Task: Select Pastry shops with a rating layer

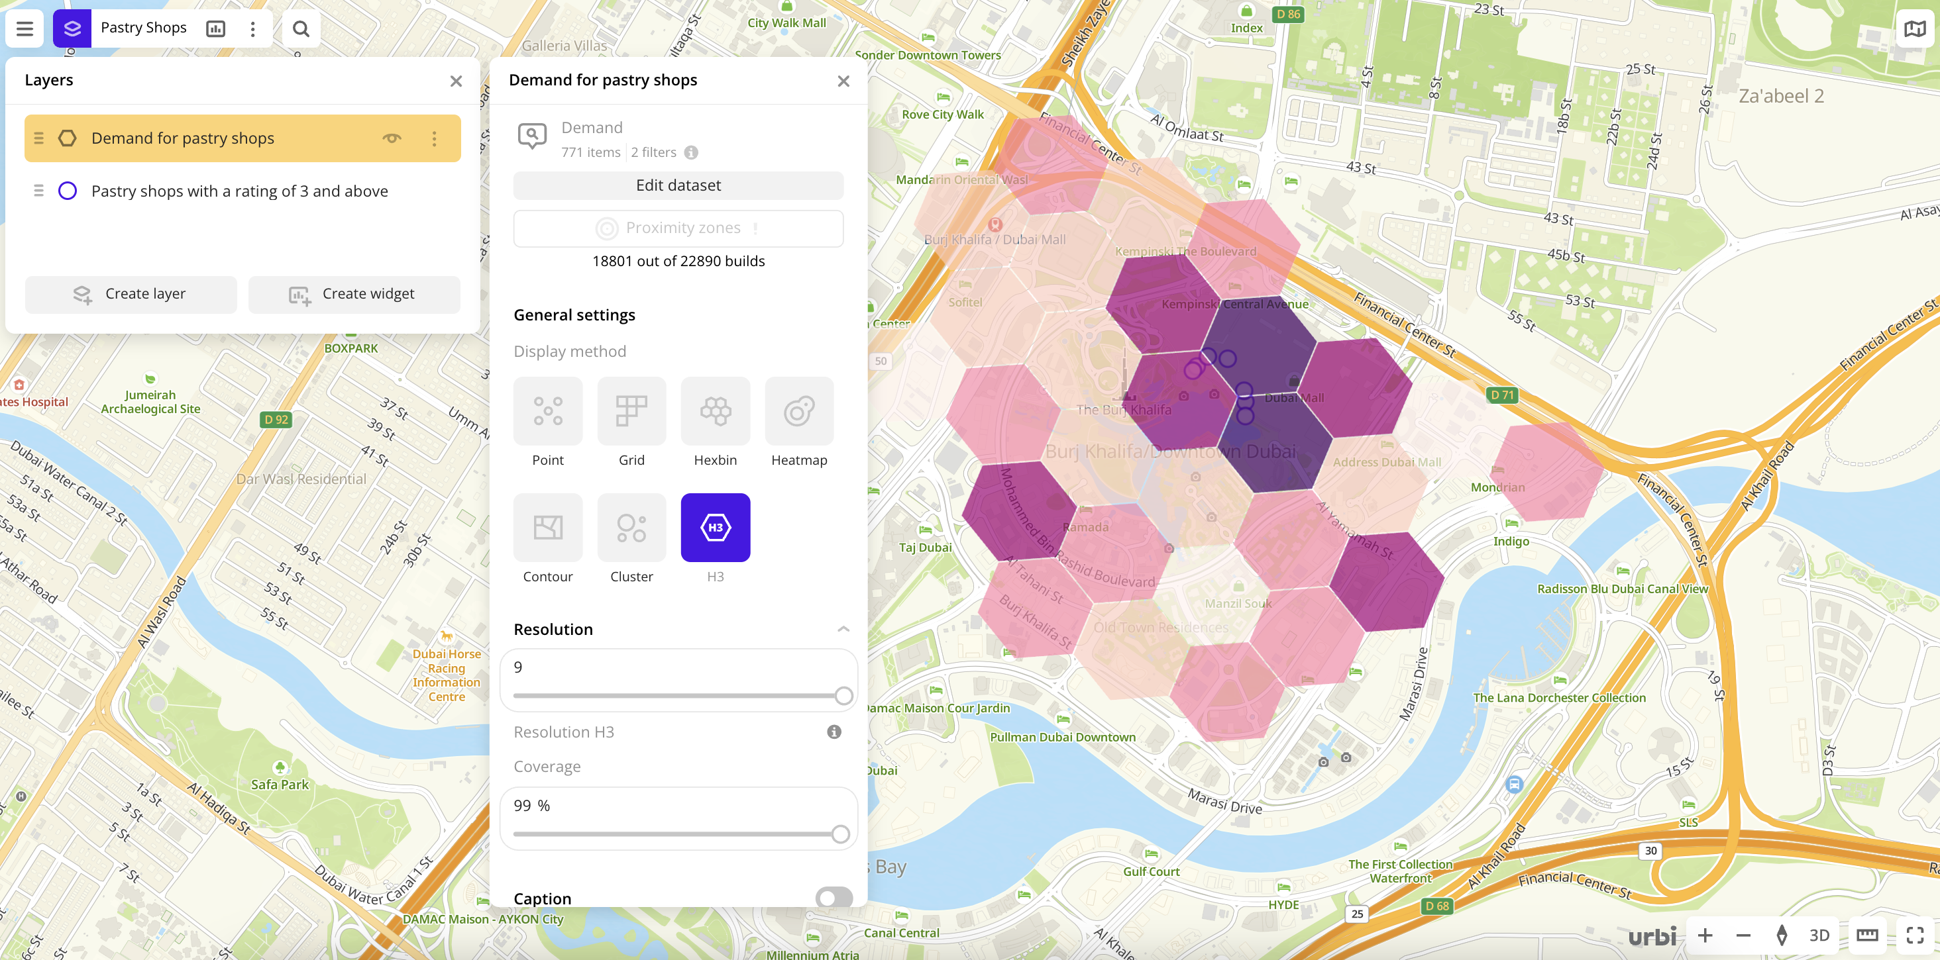Action: 240,190
